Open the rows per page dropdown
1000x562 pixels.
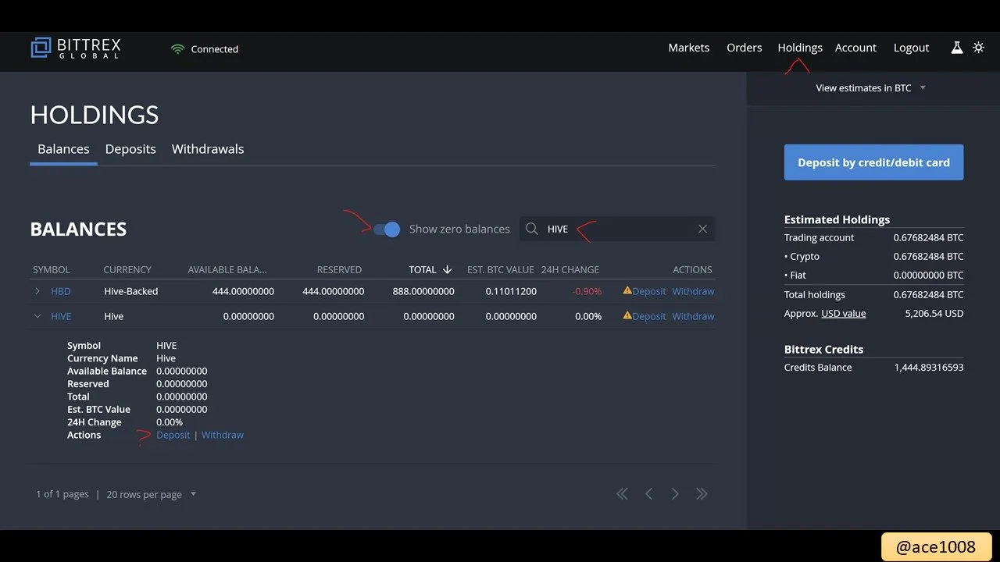point(152,494)
